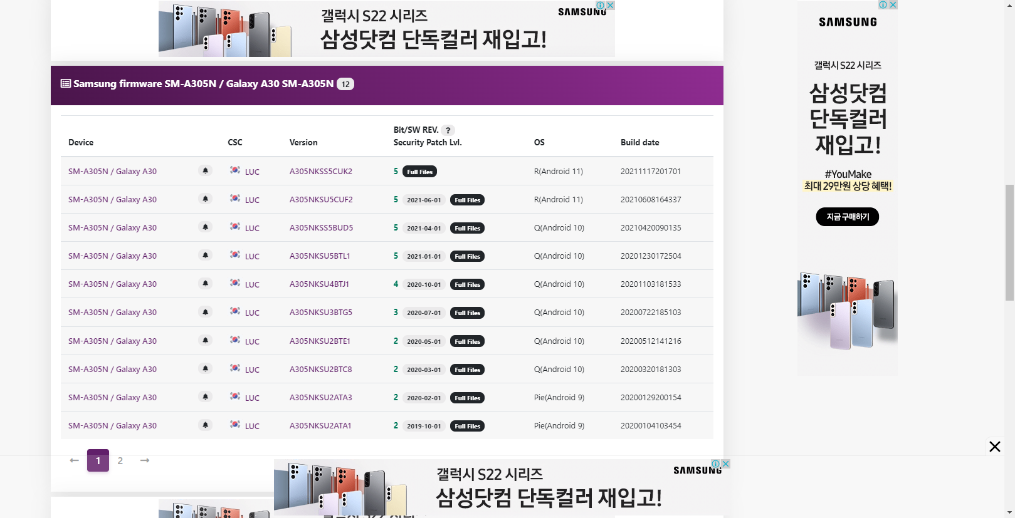Image resolution: width=1015 pixels, height=518 pixels.
Task: Click bell icon for A305NKSU4BTJ1 row
Action: (205, 283)
